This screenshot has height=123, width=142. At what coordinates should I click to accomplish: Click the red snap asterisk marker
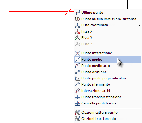click(x=68, y=12)
